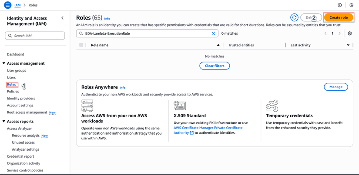This screenshot has width=359, height=175.
Task: Go to next page of roles
Action: click(x=340, y=33)
